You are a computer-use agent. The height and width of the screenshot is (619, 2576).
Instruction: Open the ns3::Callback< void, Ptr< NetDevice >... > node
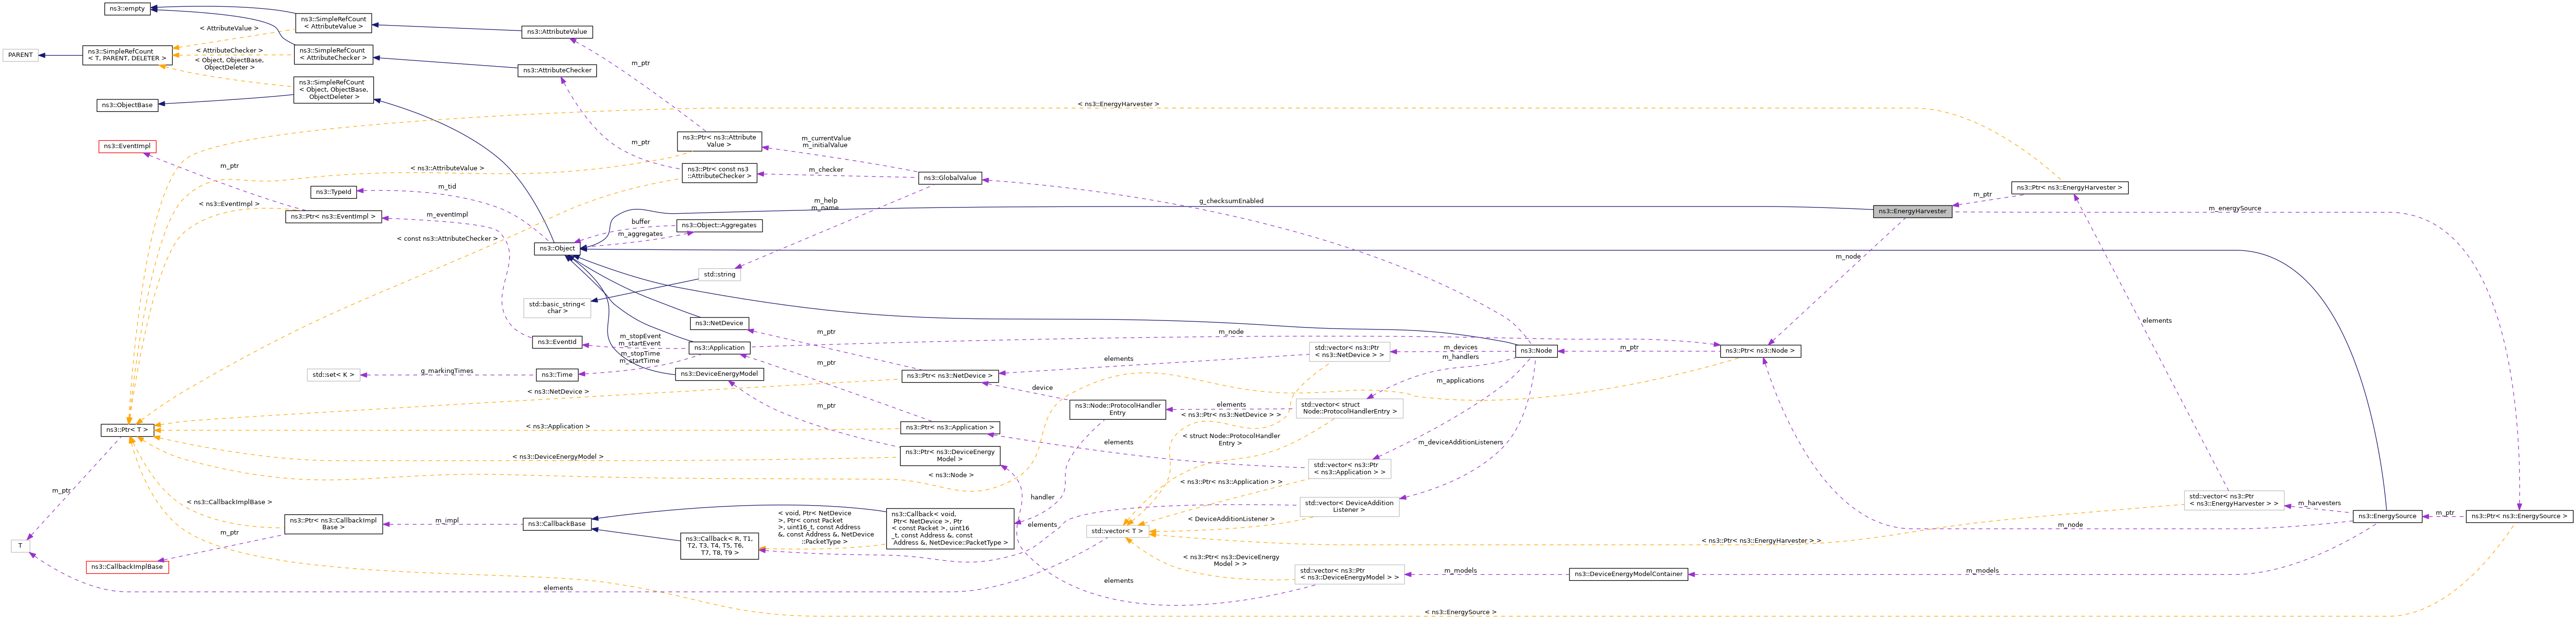[950, 529]
